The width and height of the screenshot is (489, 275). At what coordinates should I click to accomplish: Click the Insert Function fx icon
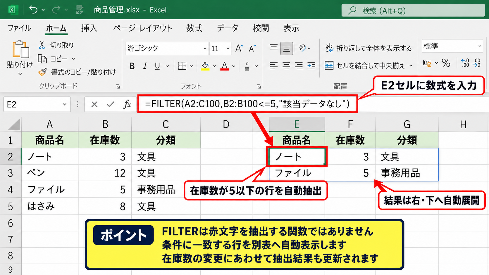127,104
